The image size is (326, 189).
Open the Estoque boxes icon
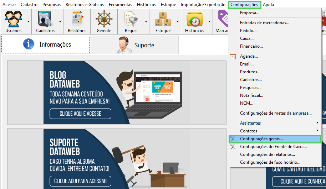163,19
